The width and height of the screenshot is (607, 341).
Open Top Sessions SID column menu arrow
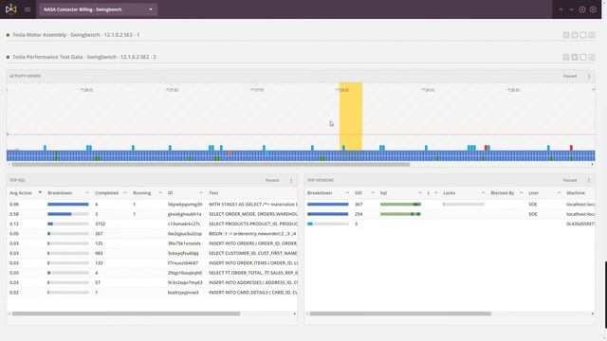373,193
